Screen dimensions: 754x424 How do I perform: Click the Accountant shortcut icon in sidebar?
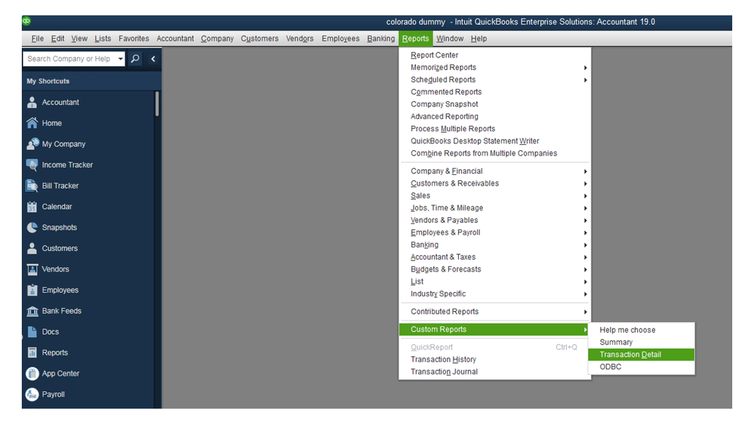32,103
